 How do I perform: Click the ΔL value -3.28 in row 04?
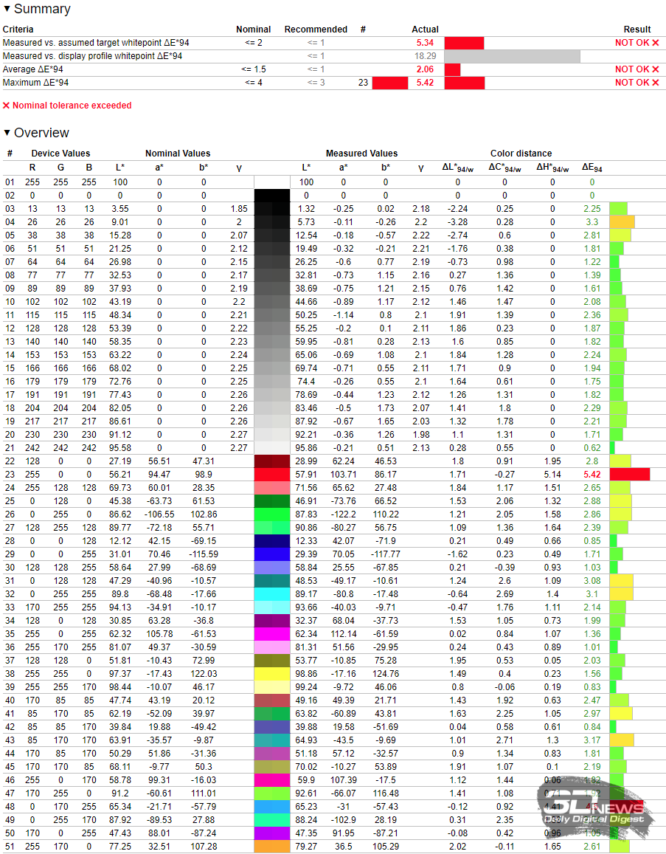(x=457, y=222)
